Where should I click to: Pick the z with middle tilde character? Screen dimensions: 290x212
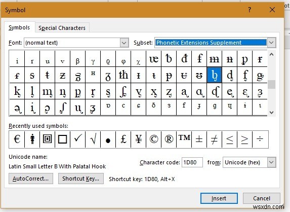(63, 75)
